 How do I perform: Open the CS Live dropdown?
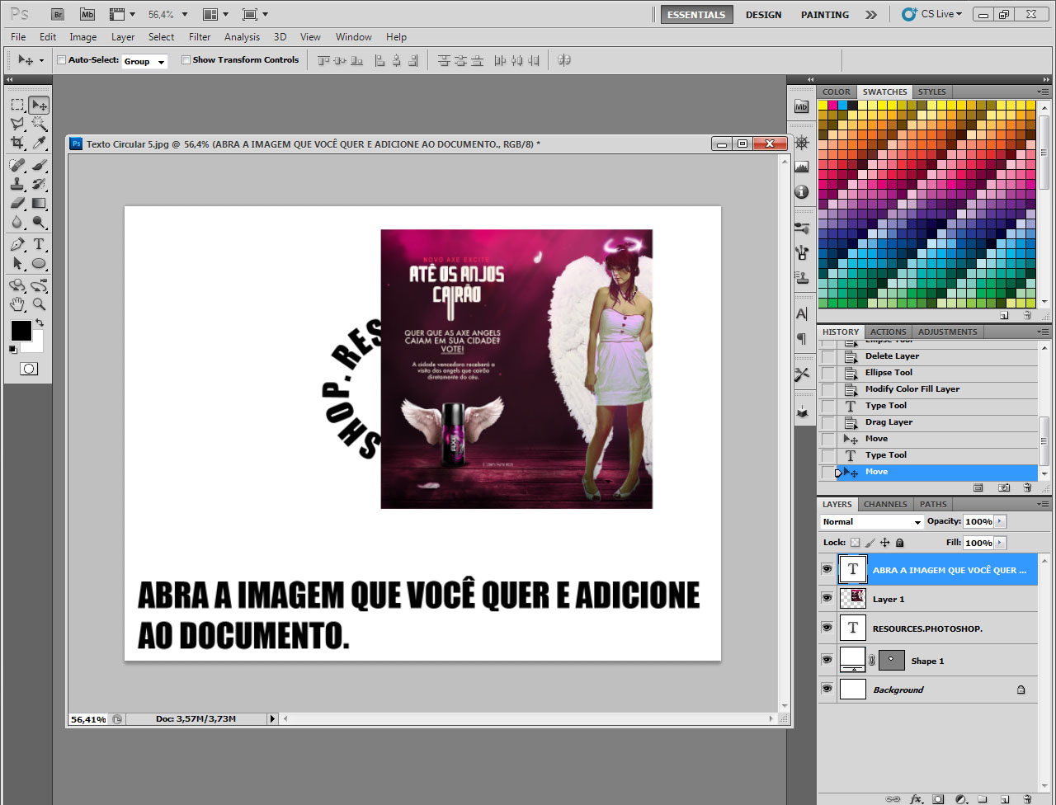pos(933,14)
